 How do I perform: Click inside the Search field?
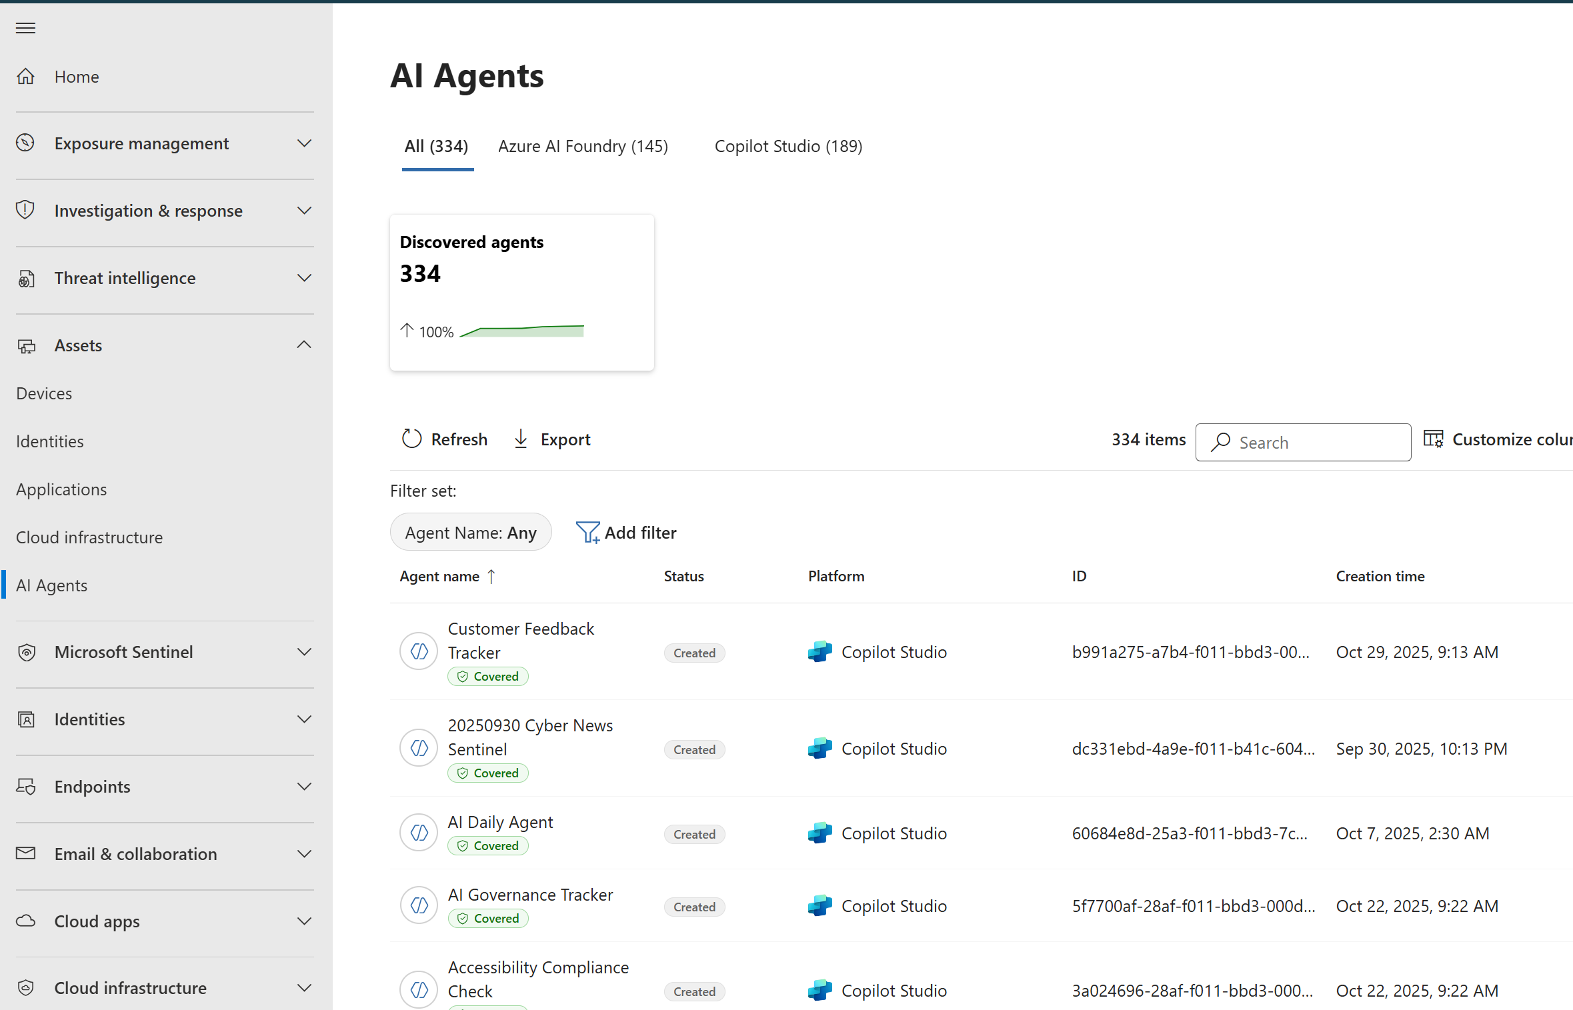click(1302, 442)
